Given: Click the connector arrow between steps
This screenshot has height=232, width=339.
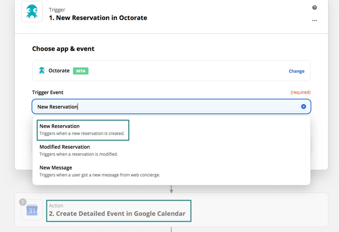Looking at the screenshot, I should (171, 189).
